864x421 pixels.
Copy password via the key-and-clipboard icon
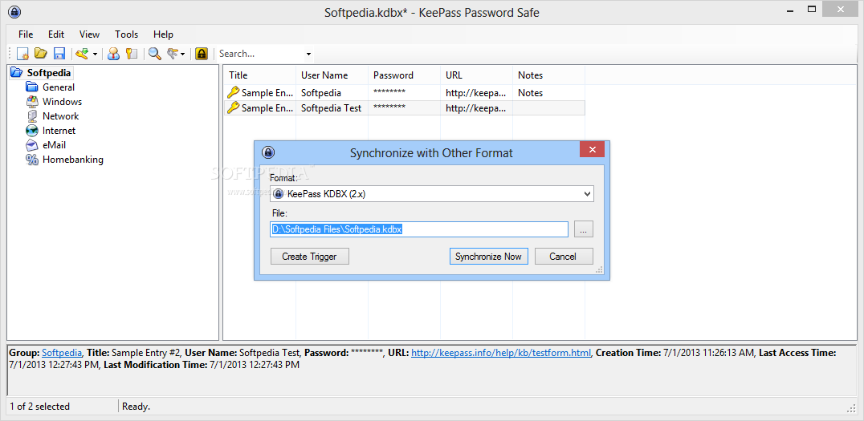(x=131, y=54)
